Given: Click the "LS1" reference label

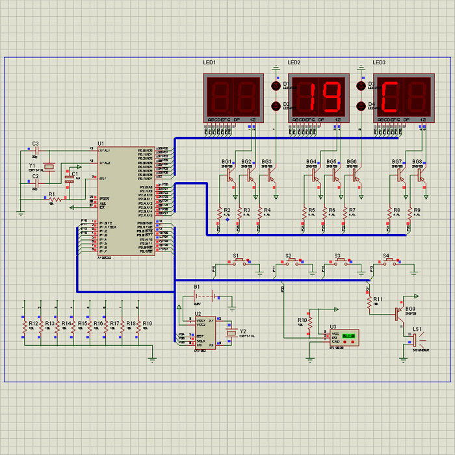Looking at the screenshot, I should (417, 329).
